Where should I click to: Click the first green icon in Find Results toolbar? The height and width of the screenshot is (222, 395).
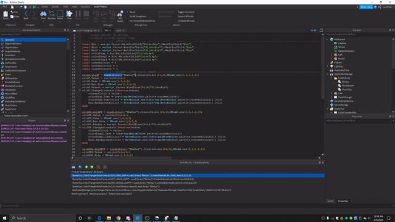[86, 167]
